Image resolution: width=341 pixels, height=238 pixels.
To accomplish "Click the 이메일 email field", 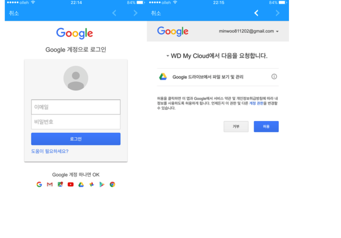I will [76, 107].
